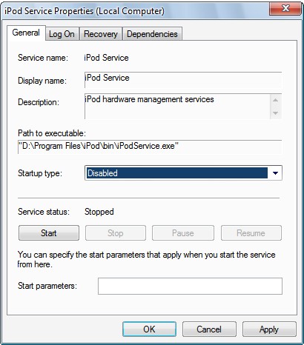Open the Dependencies tab

(x=152, y=34)
